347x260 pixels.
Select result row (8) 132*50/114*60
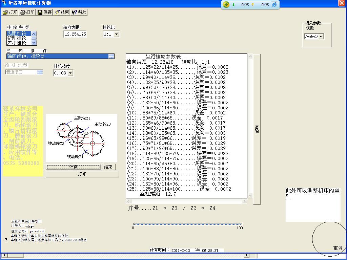pos(178,103)
